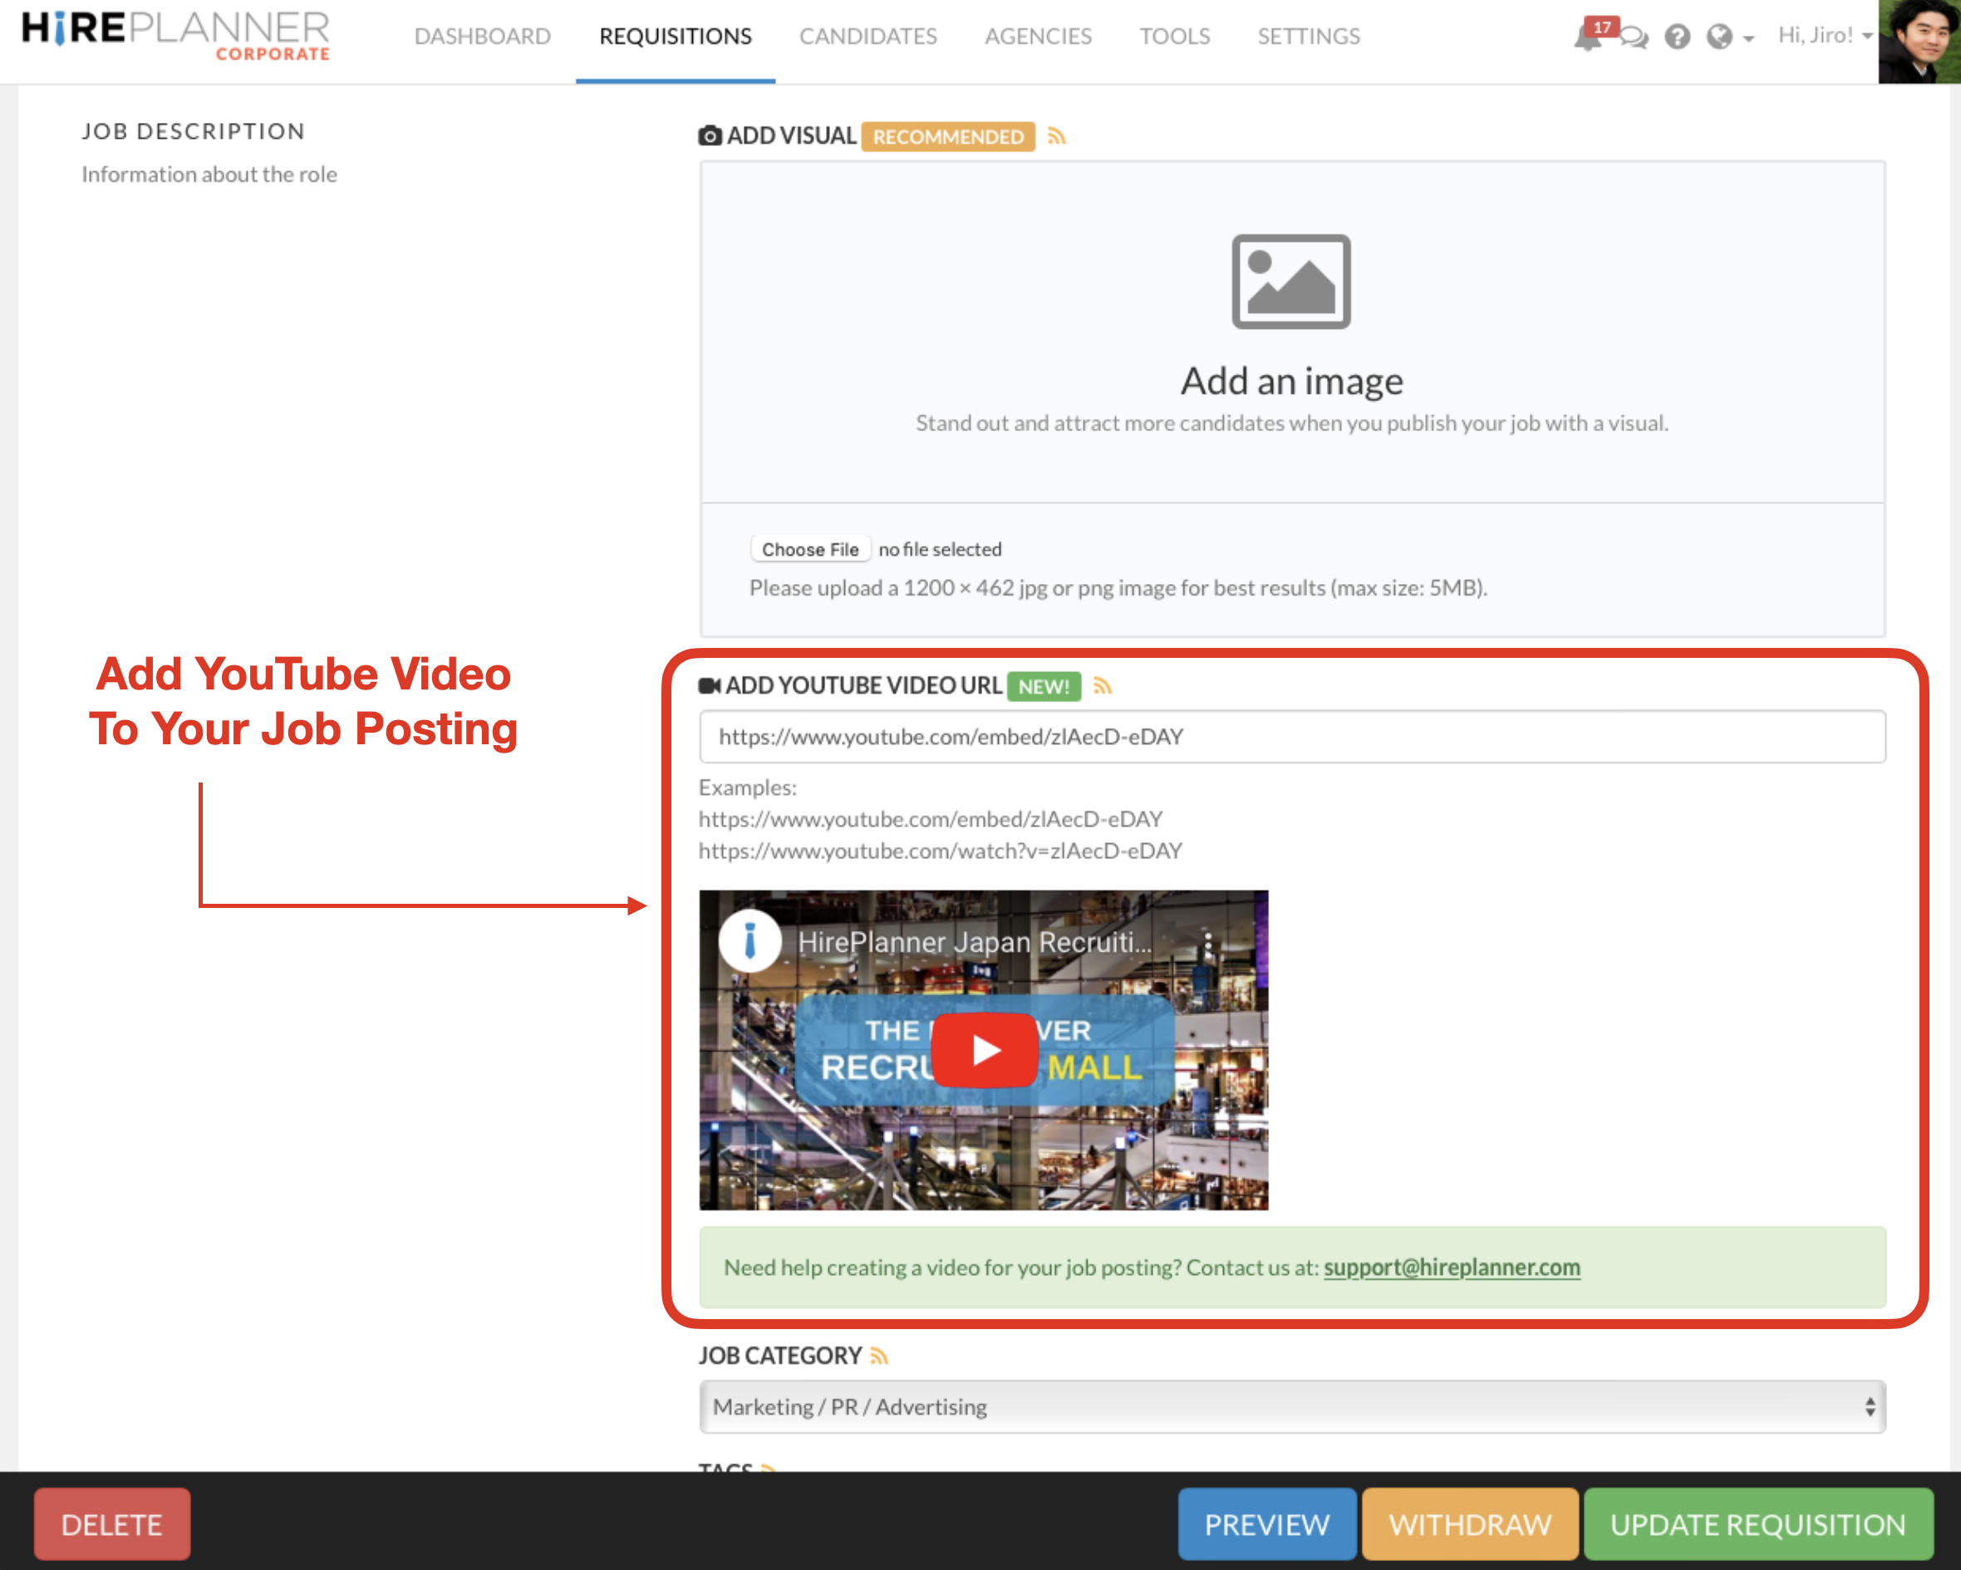Open the Job Category dropdown

pos(1291,1406)
